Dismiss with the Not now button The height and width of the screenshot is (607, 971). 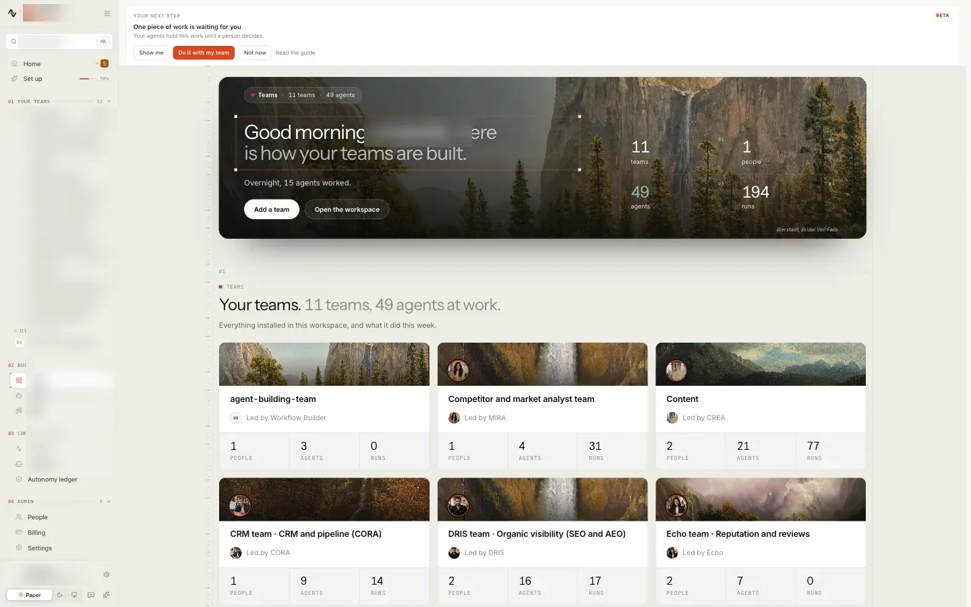point(255,53)
